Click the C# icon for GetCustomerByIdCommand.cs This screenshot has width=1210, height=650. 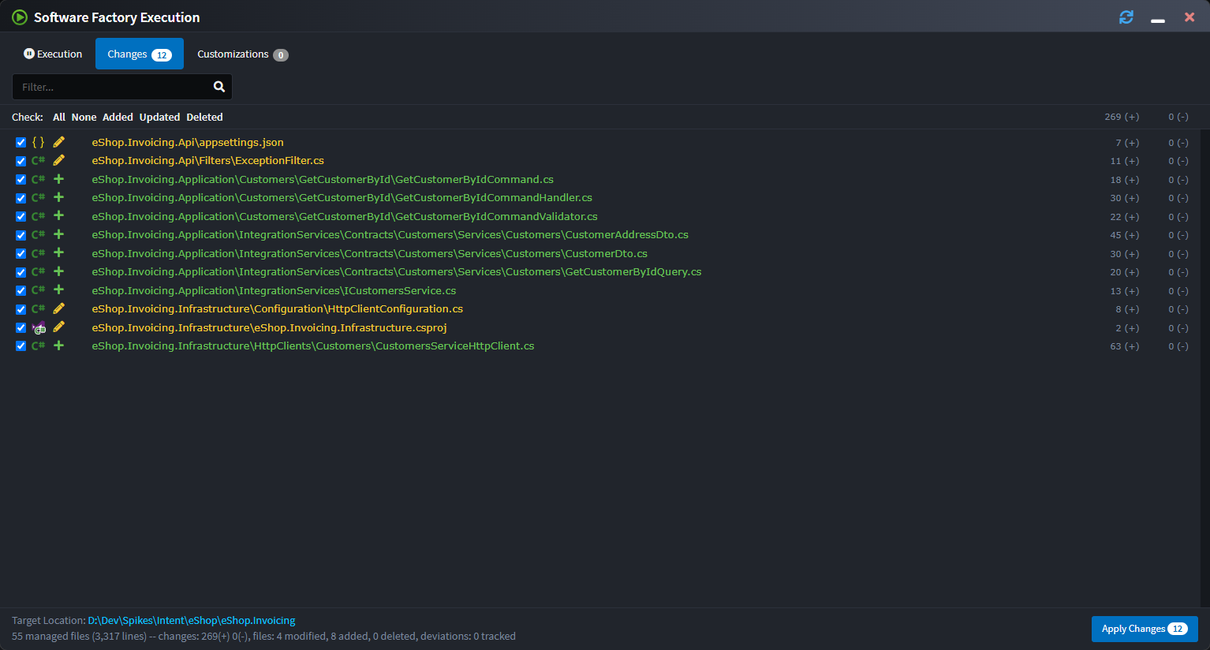point(38,180)
